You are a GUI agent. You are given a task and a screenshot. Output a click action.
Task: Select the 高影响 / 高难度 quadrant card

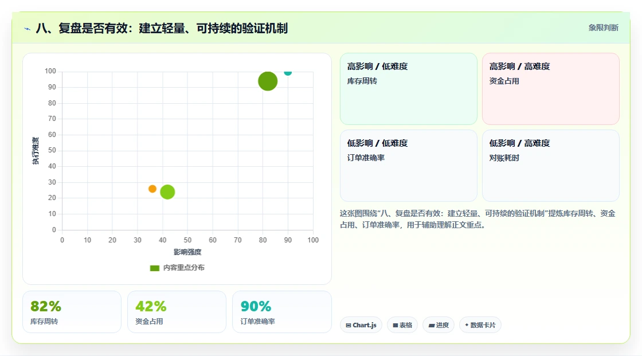(x=551, y=89)
